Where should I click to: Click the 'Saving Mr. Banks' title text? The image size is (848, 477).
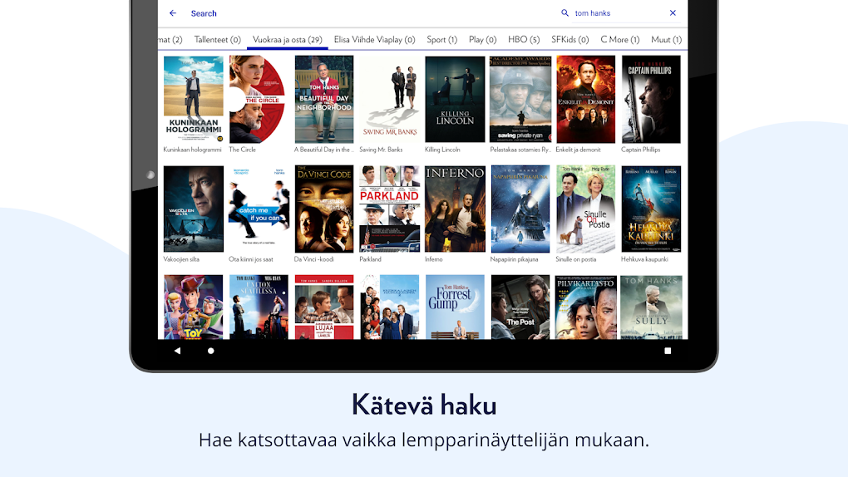382,150
